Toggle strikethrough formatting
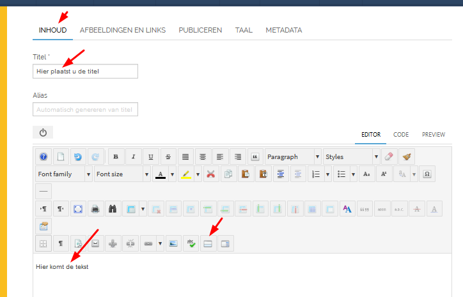 pos(168,156)
